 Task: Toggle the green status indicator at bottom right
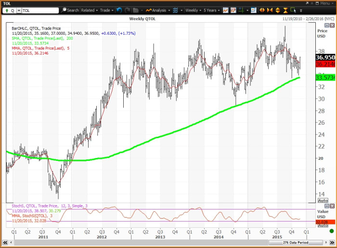click(x=331, y=232)
